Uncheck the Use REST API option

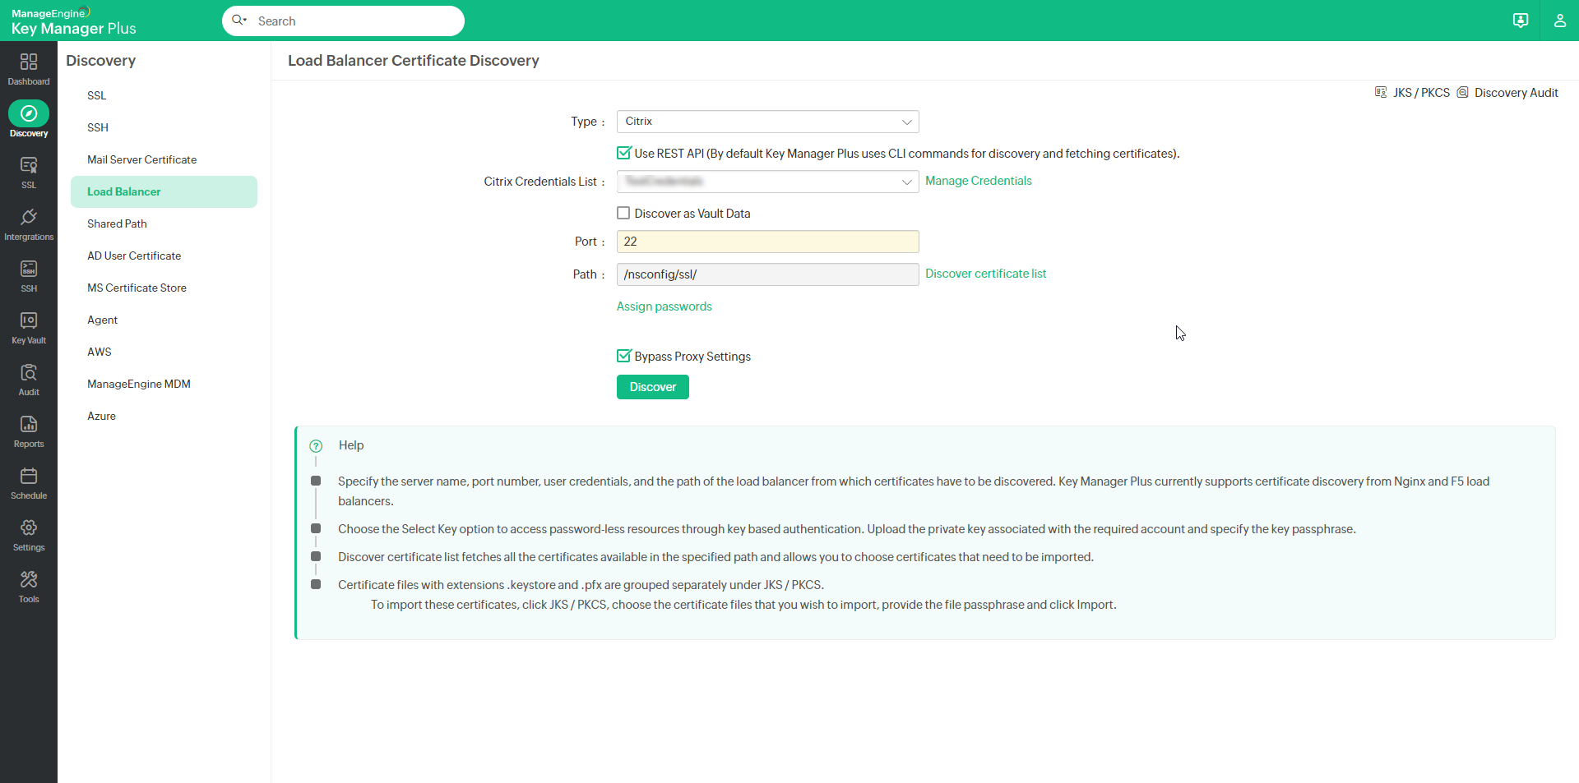click(623, 153)
